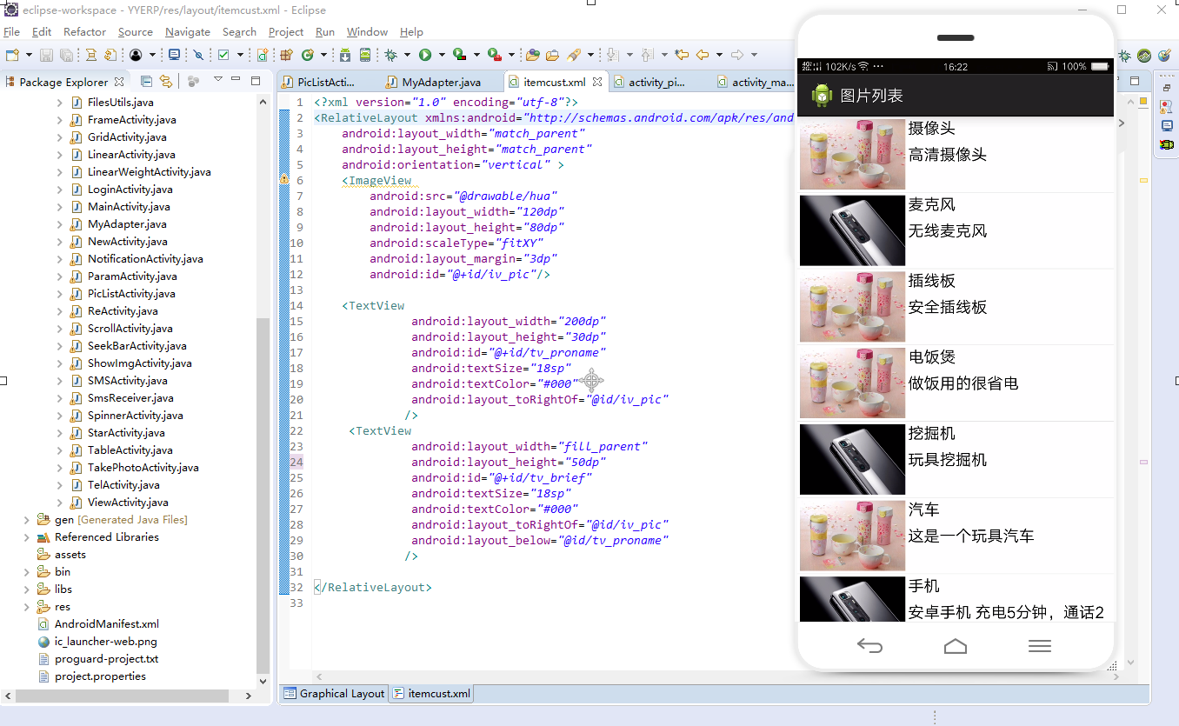Select the 电饭煲 list item in phone
Image resolution: width=1179 pixels, height=726 pixels.
(955, 383)
